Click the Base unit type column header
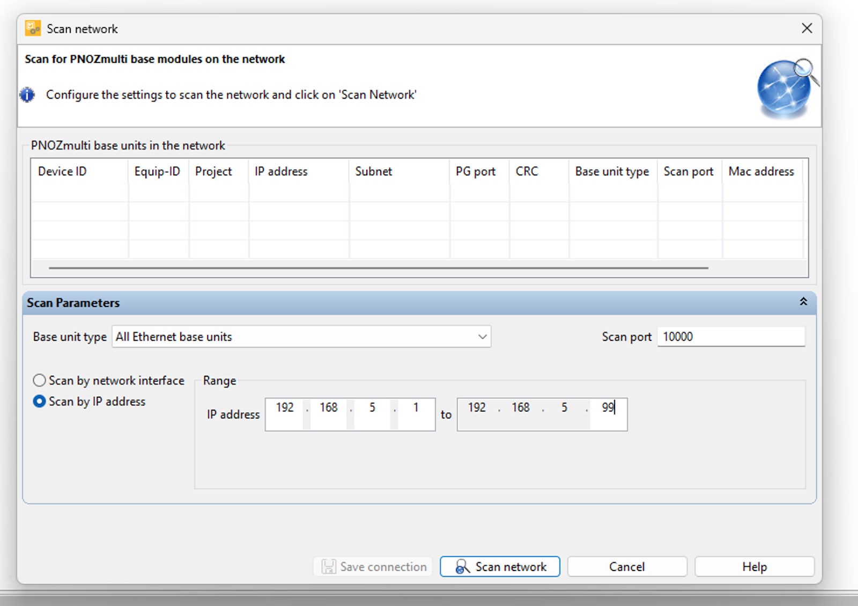The image size is (858, 606). pos(613,172)
